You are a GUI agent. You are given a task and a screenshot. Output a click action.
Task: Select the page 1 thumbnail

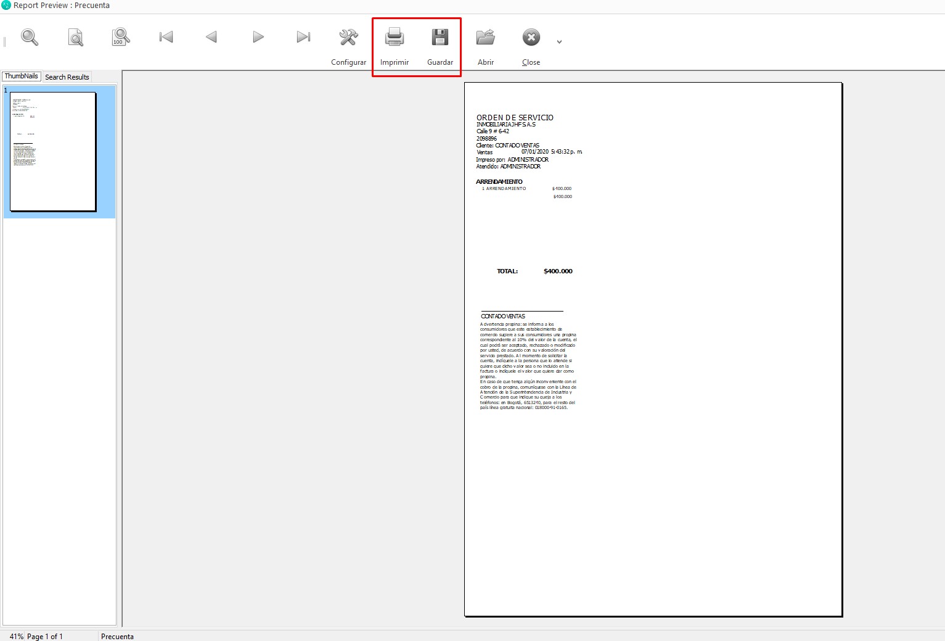pos(53,151)
